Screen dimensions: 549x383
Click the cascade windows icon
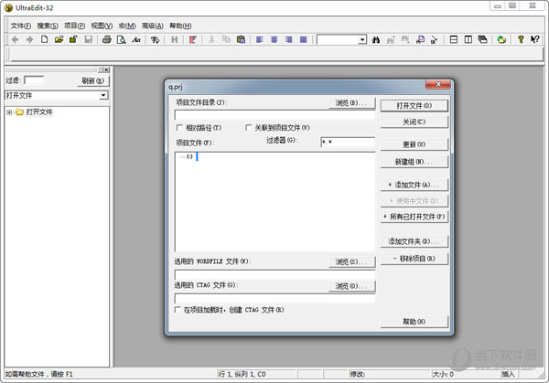483,39
